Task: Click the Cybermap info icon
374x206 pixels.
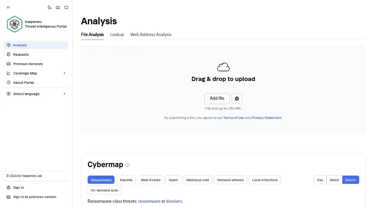Action: pyautogui.click(x=127, y=165)
